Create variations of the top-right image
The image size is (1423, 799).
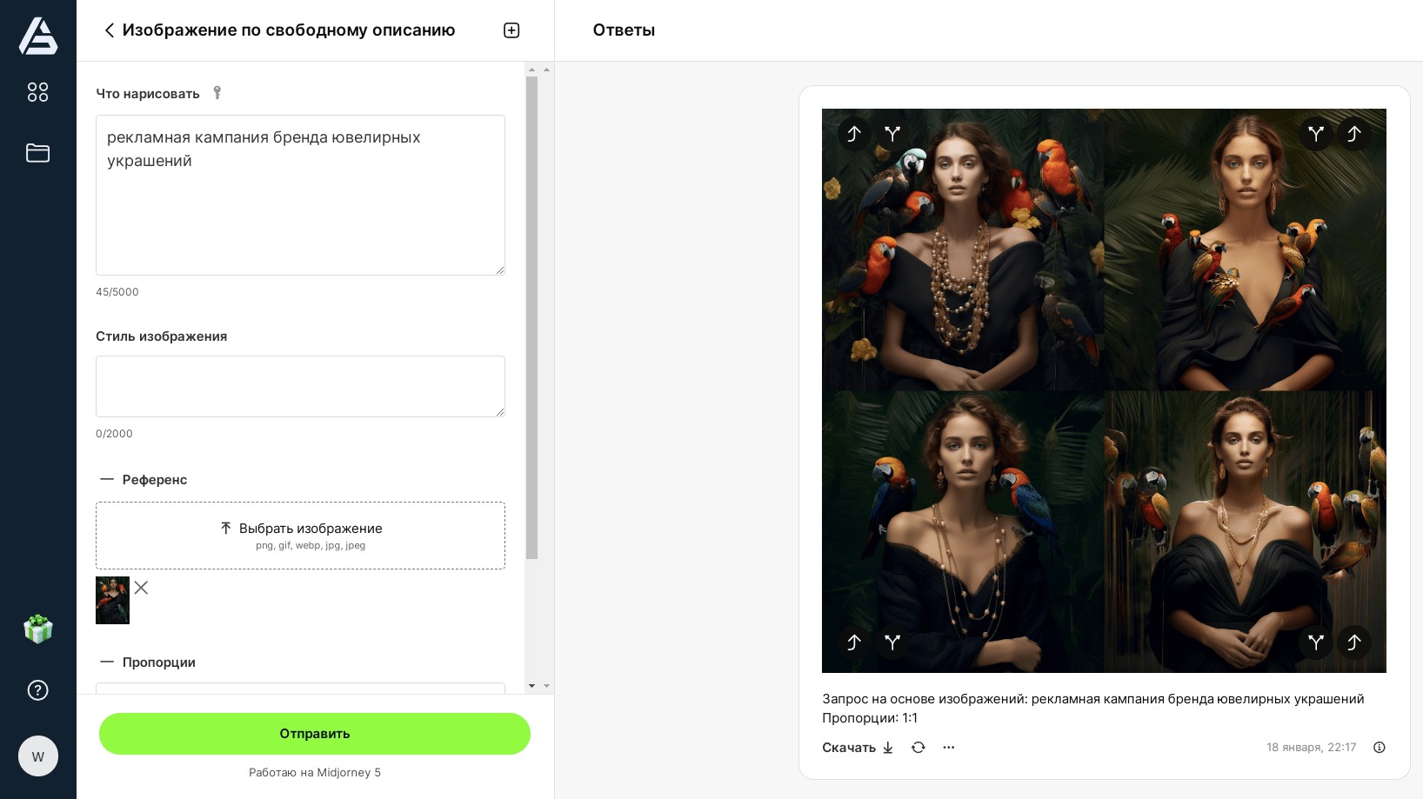[x=1316, y=134]
